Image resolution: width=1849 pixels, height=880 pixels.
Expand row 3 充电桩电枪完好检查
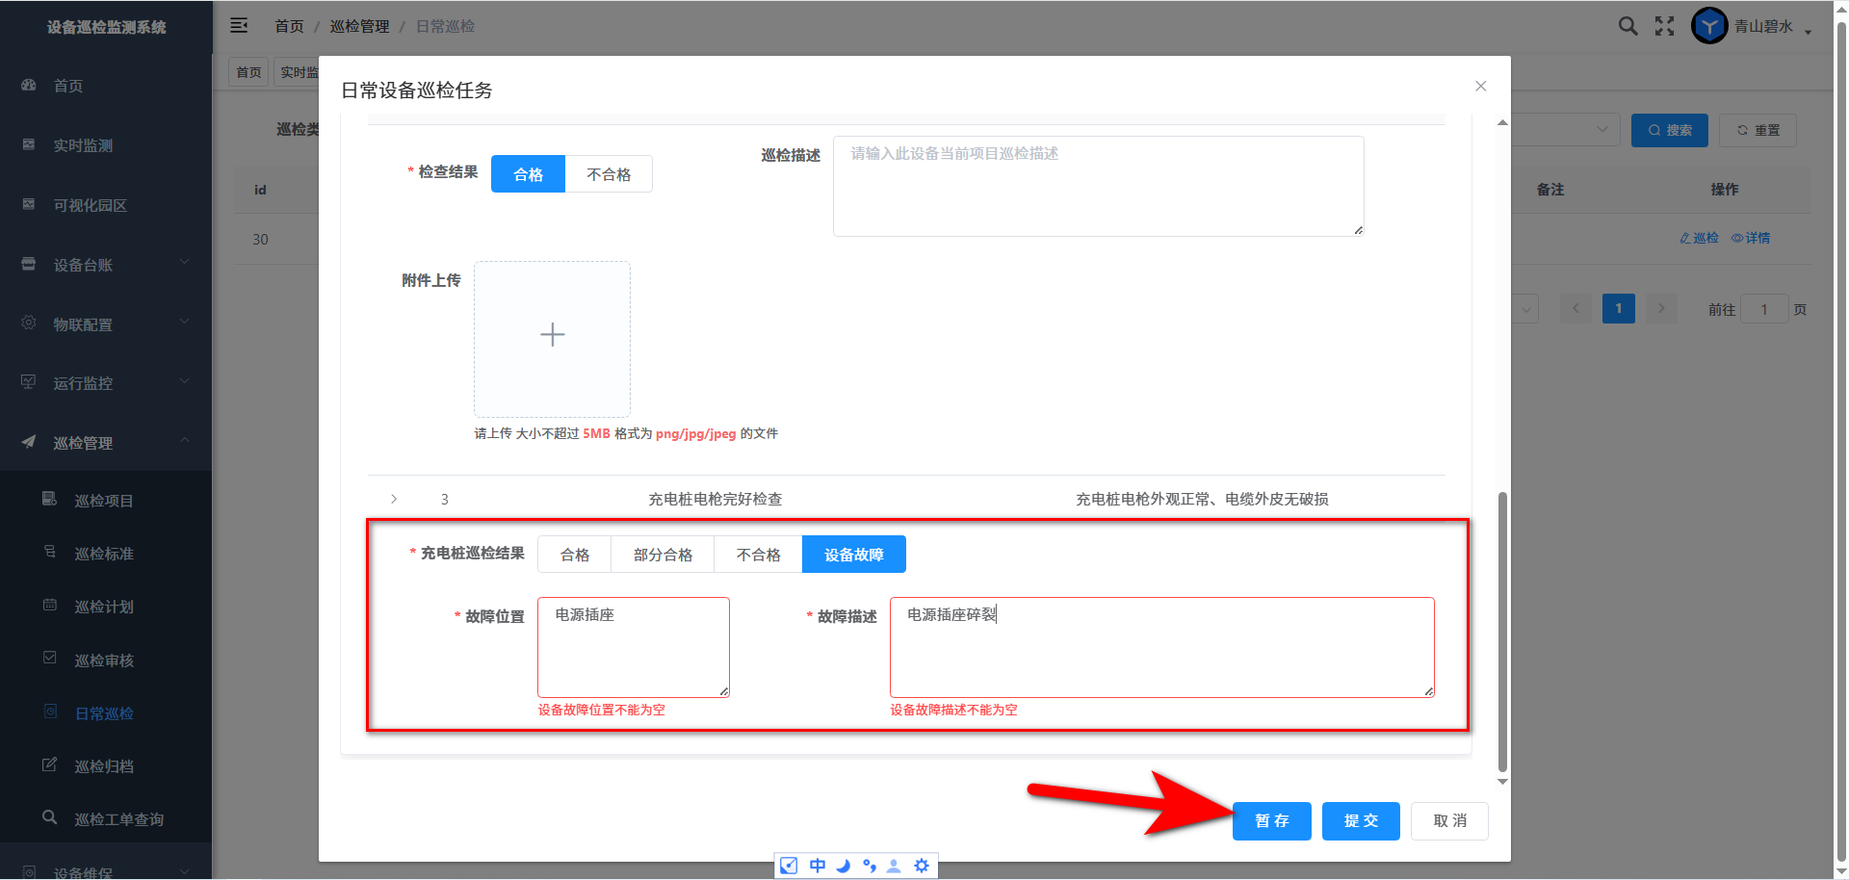[394, 499]
